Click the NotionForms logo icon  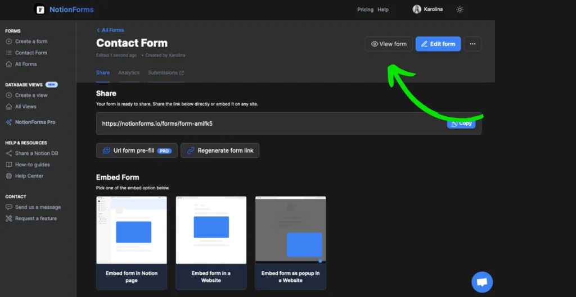coord(40,10)
